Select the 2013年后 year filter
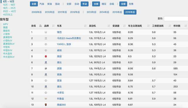 [91, 12]
